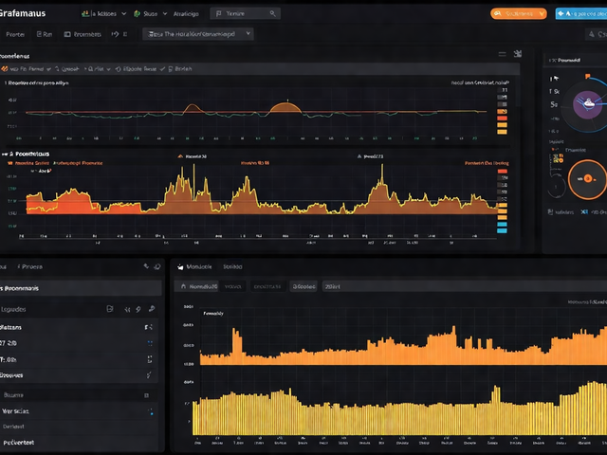Click the flag icon inside the search field

tap(219, 13)
